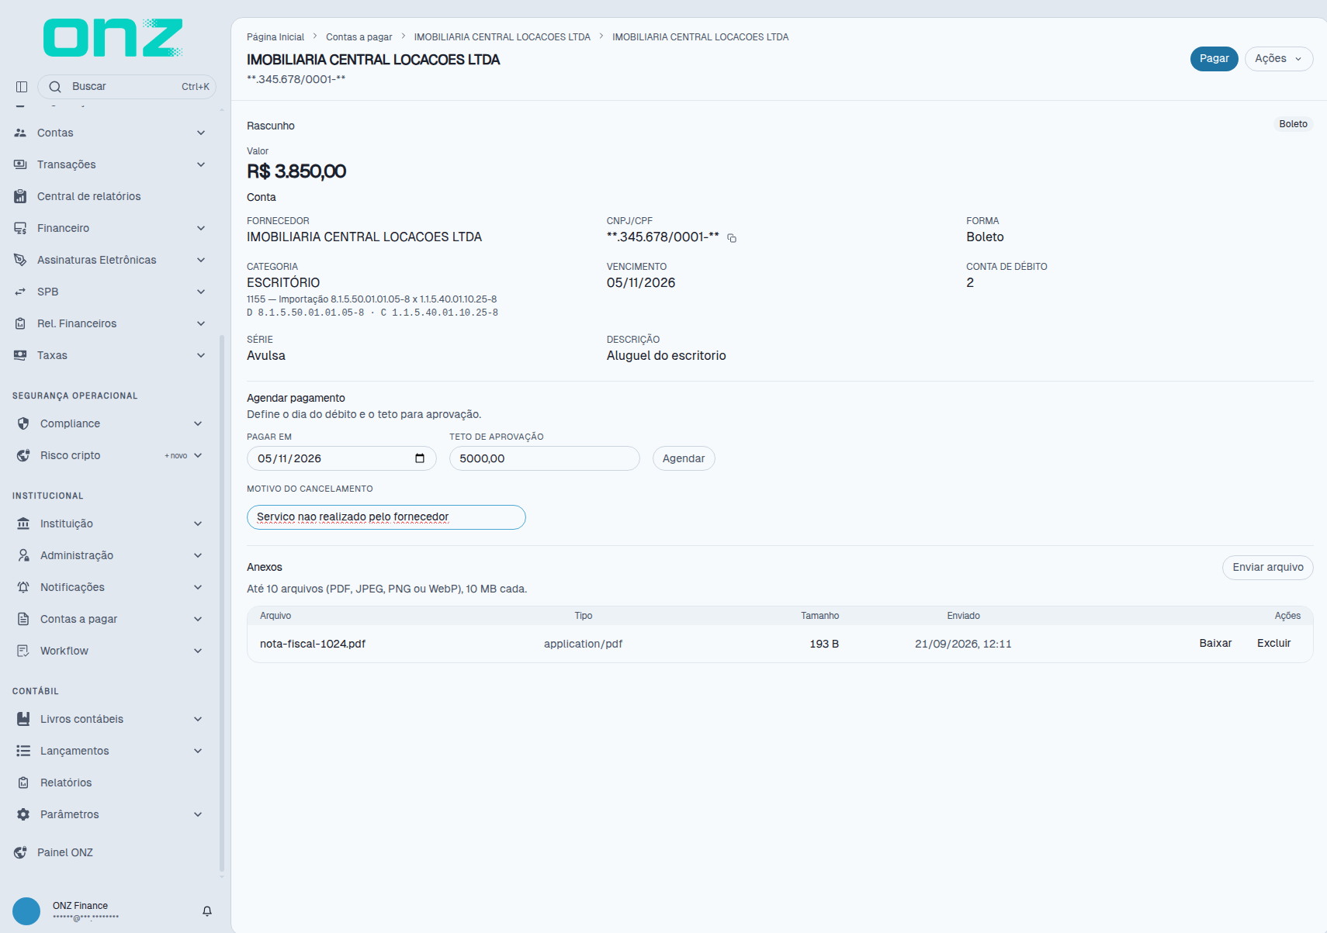Click the search magnifier icon
Screen dimensions: 1327x933
[x=55, y=87]
